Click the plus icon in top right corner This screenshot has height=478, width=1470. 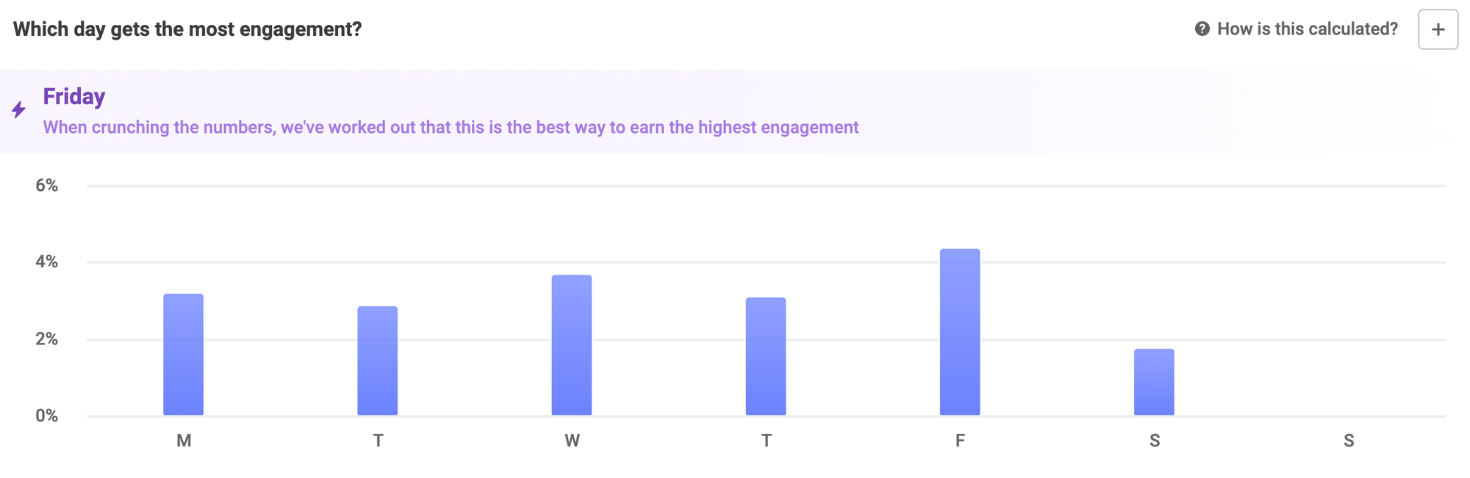1438,29
